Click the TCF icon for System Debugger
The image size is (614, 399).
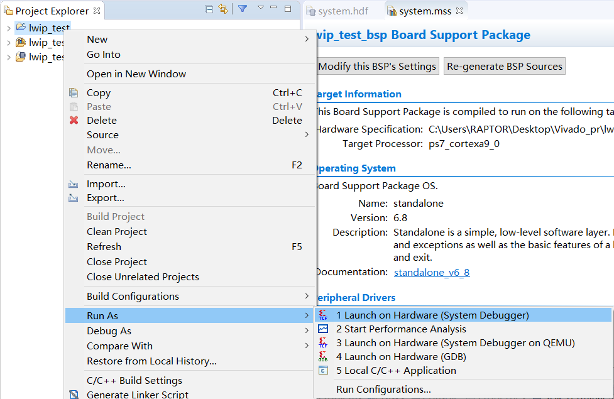(323, 315)
